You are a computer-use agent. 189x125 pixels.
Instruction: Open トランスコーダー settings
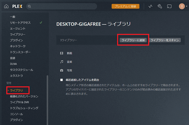coord(20,52)
